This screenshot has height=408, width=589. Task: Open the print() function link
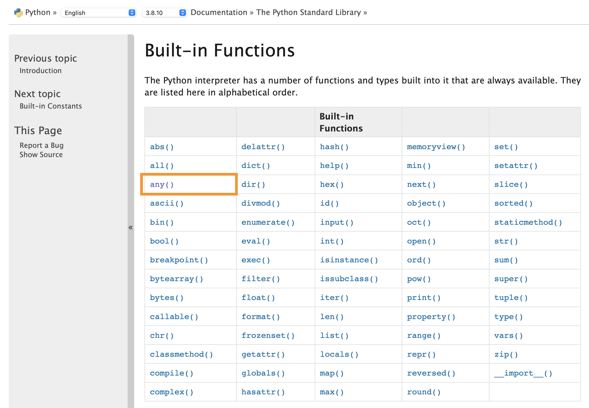[424, 298]
